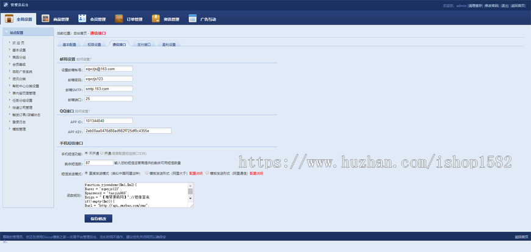Open 模板管理 in the sidebar
The height and width of the screenshot is (252, 531).
pyautogui.click(x=19, y=129)
